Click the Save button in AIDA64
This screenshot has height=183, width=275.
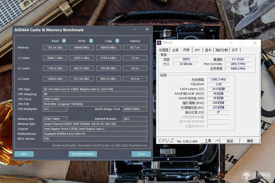pos(24,154)
